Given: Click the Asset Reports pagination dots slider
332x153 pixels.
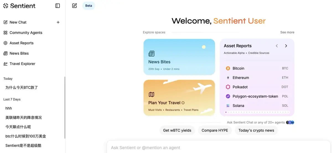Looking at the screenshot, I should 257,112.
